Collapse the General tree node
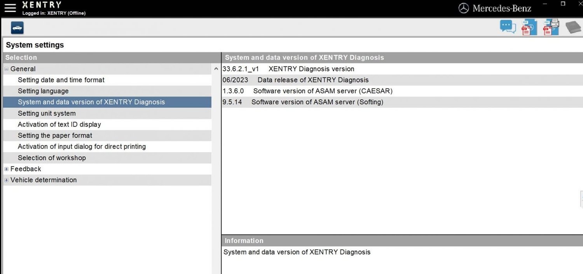The width and height of the screenshot is (583, 274). pos(7,69)
